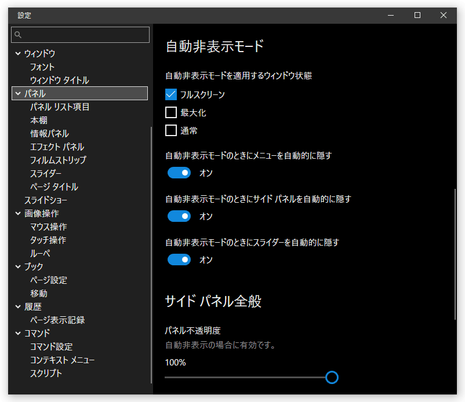Collapse the 履歴 tree section
Image resolution: width=465 pixels, height=402 pixels.
[18, 306]
